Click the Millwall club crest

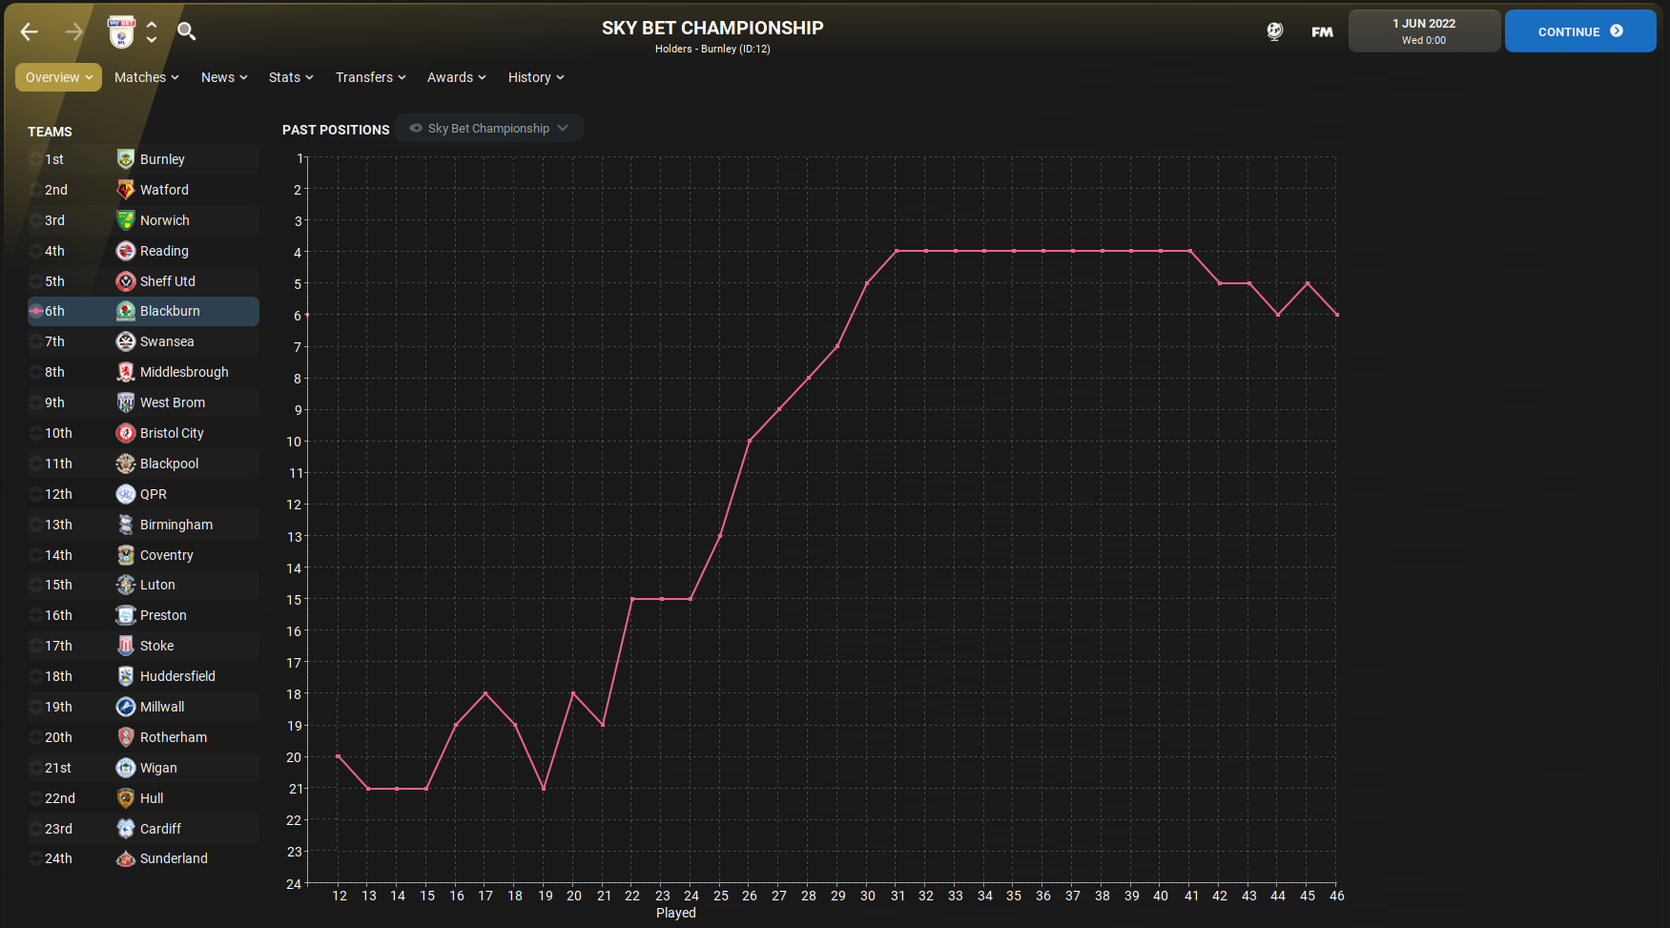(x=126, y=707)
